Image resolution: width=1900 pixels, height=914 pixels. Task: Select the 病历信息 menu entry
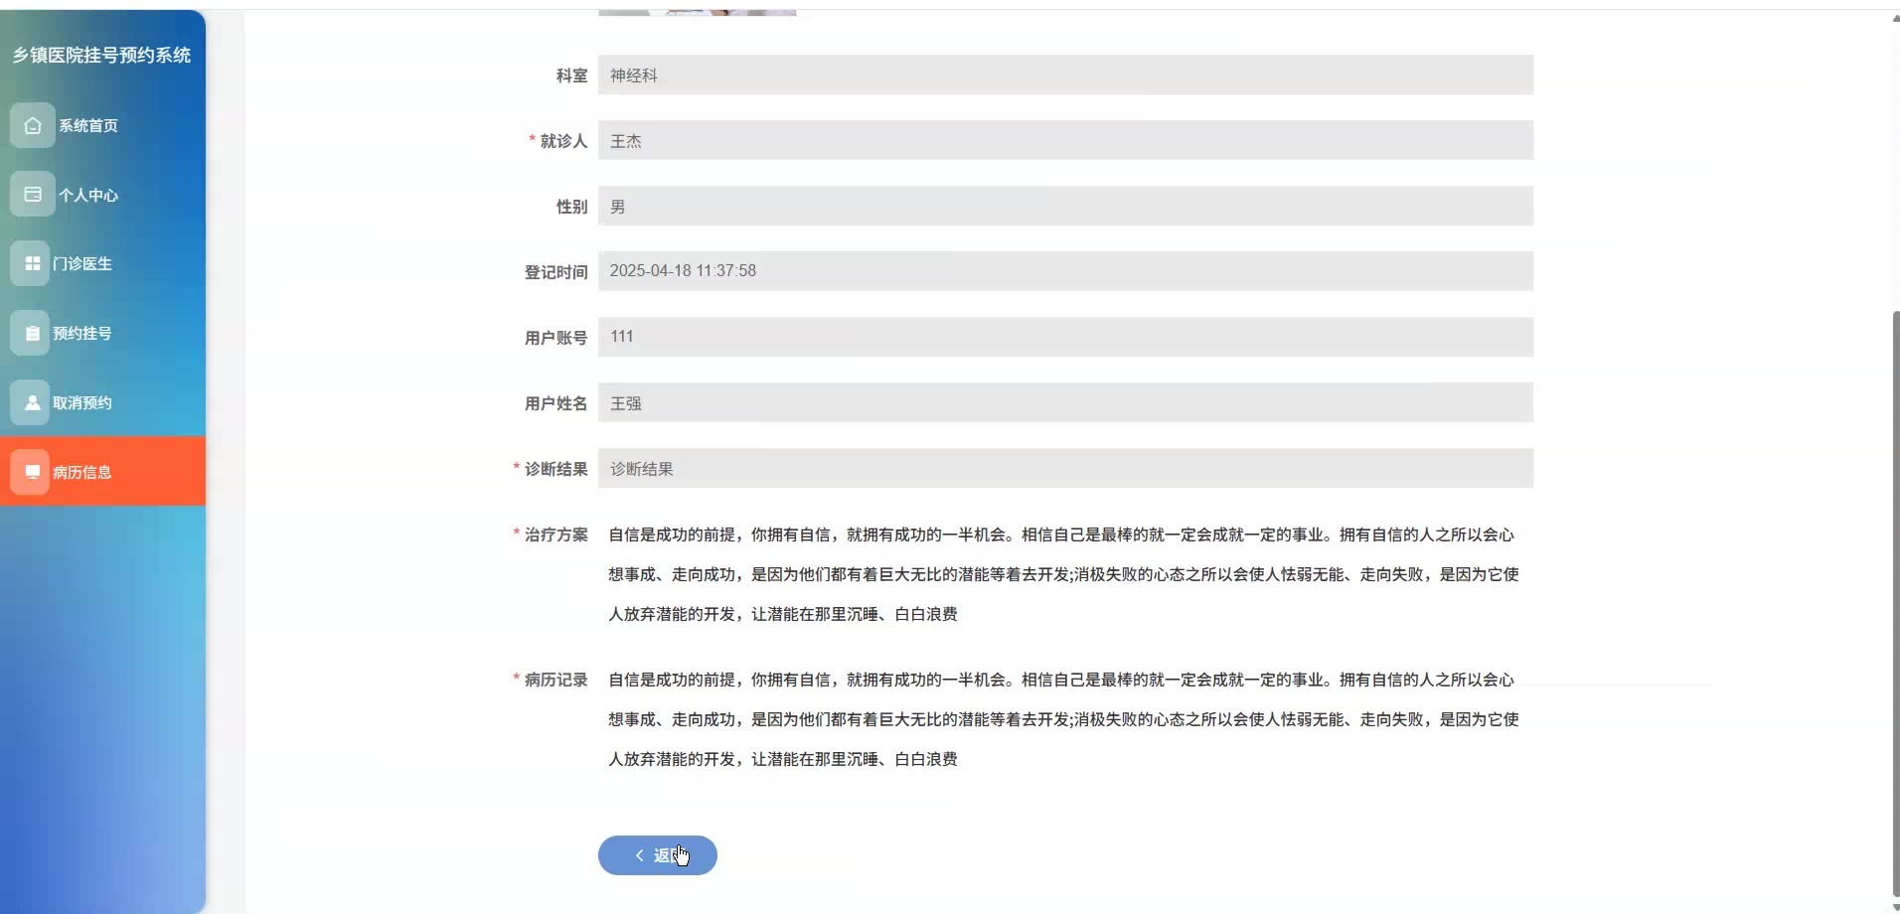pyautogui.click(x=103, y=471)
